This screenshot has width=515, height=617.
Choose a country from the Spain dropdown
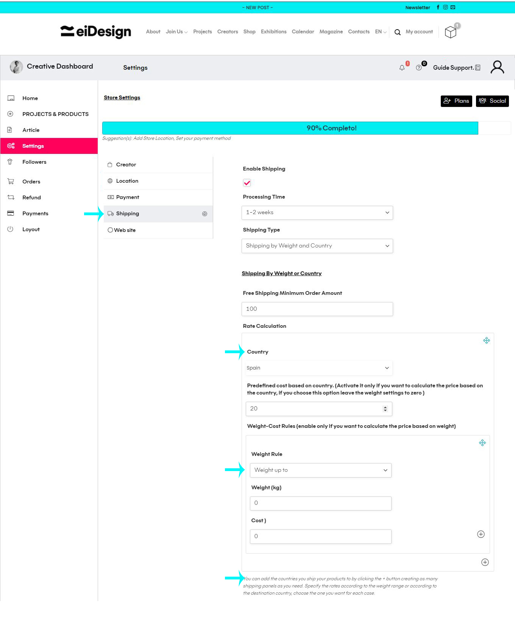tap(317, 368)
